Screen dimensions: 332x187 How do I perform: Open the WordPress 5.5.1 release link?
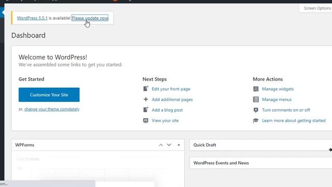[x=32, y=18]
